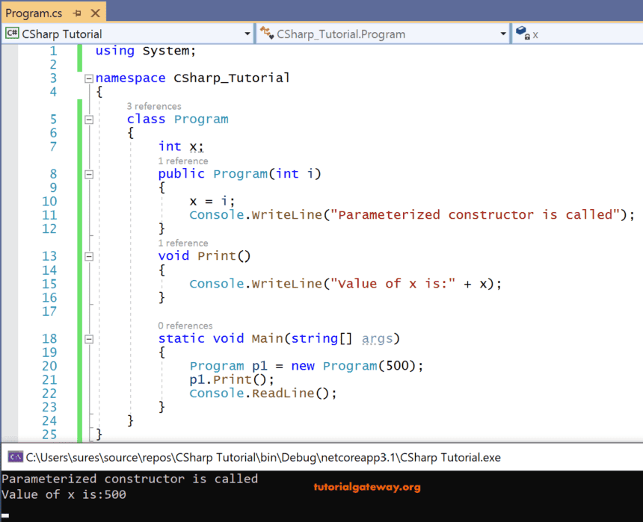
Task: Collapse the Main method
Action: [88, 338]
